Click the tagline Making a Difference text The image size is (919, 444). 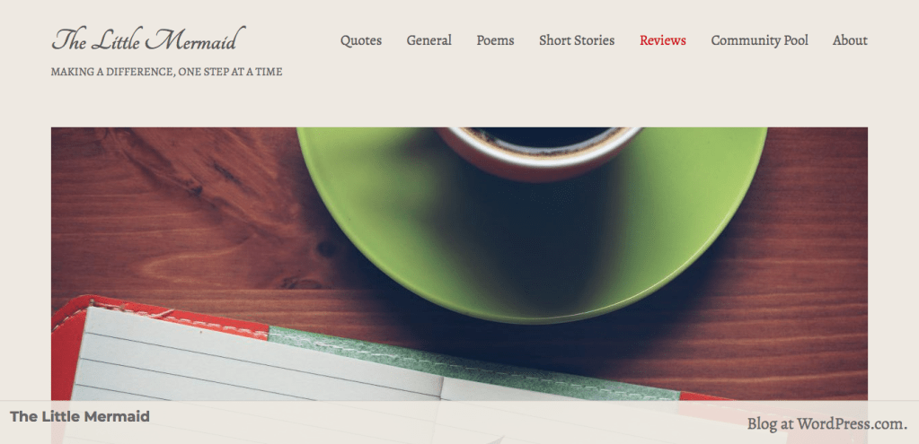coord(166,72)
